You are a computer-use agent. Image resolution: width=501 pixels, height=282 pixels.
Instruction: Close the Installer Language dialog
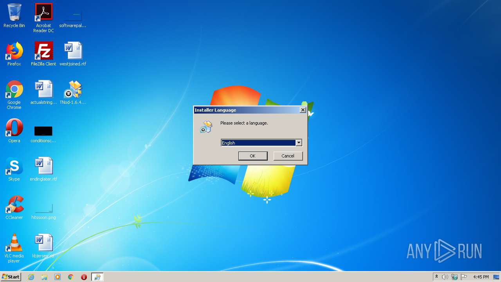tap(303, 110)
